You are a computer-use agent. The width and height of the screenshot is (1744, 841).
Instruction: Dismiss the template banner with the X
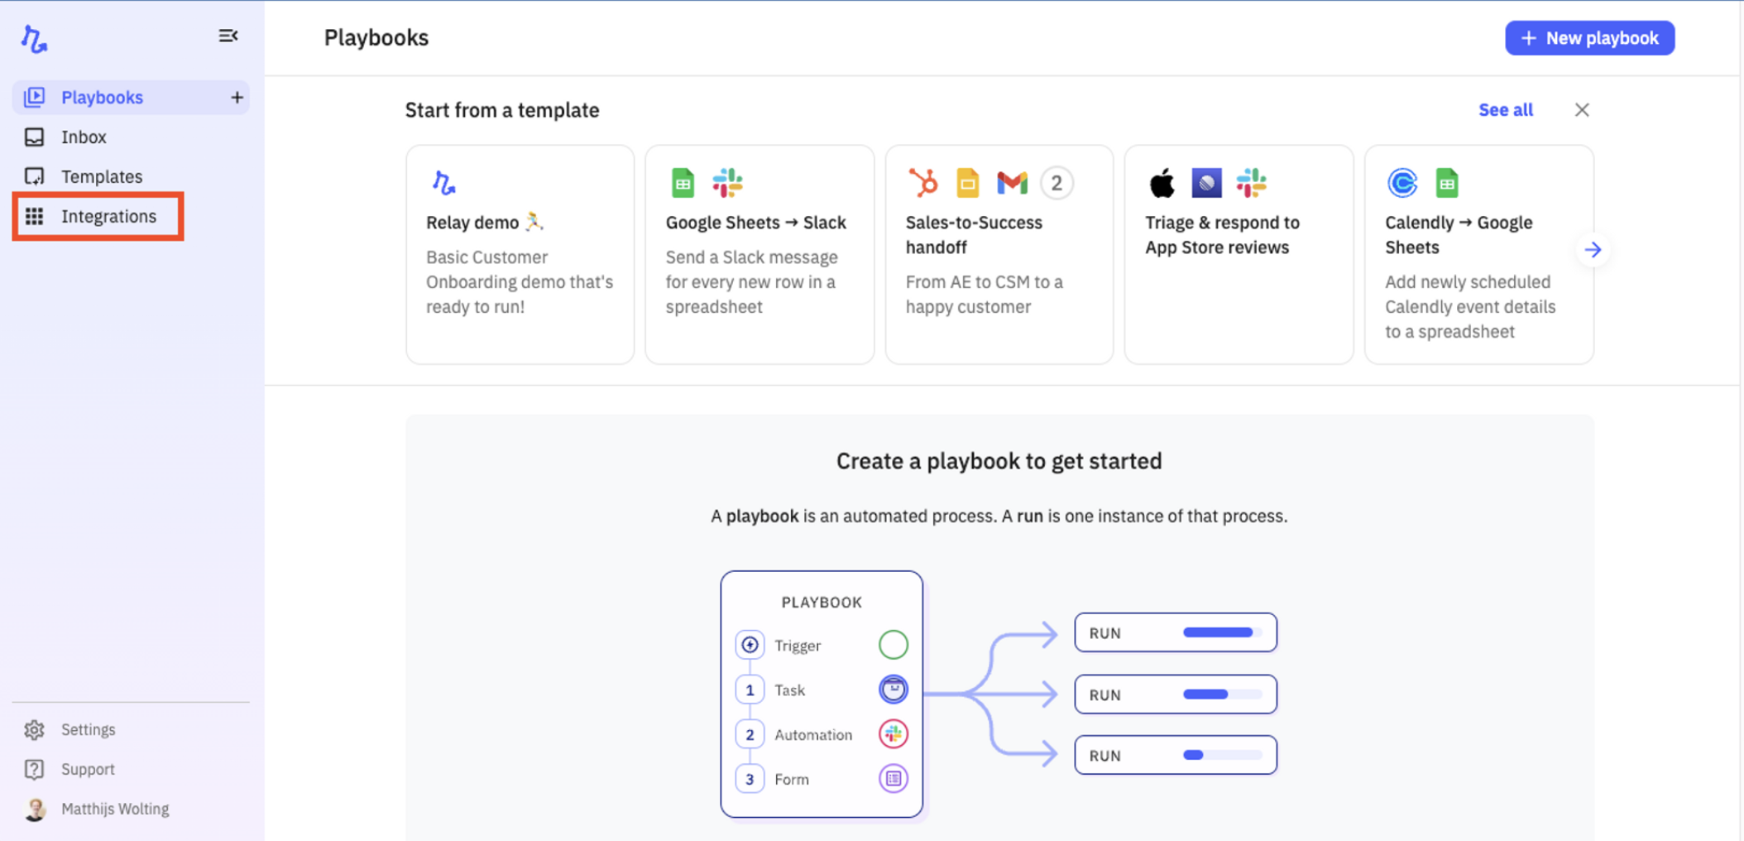(1582, 109)
